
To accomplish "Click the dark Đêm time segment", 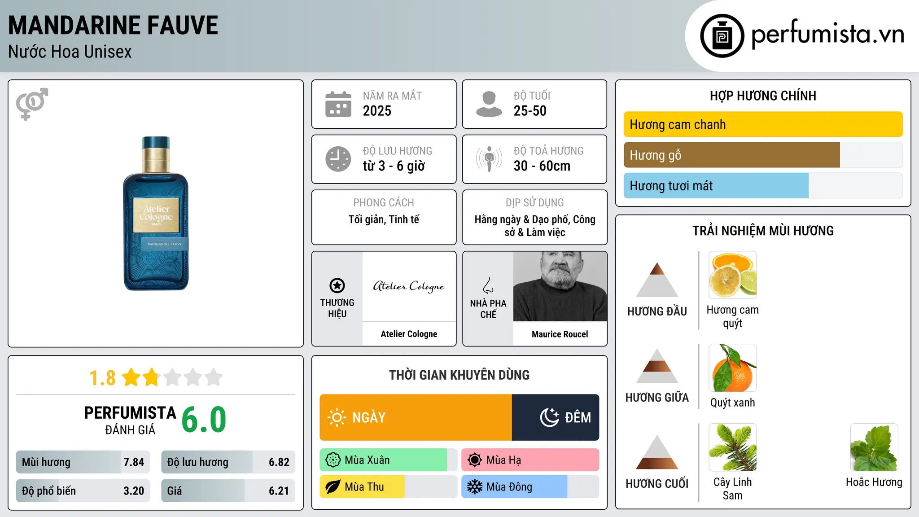I will pos(556,417).
